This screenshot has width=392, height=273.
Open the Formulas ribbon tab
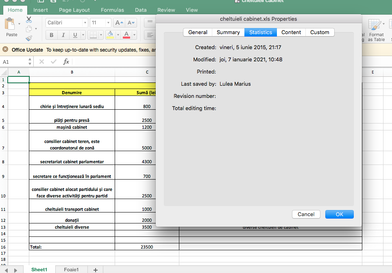point(112,10)
